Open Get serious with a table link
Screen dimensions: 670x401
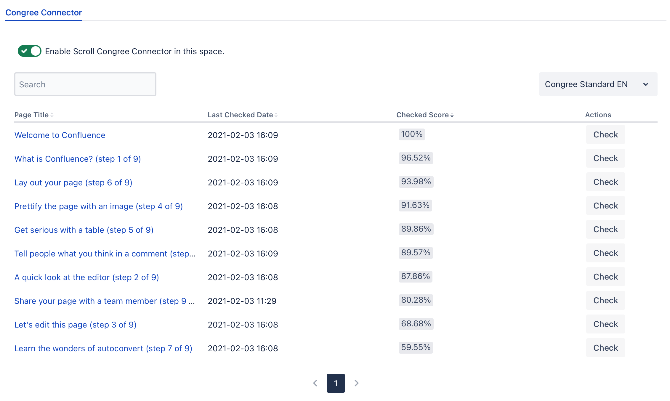pos(84,230)
